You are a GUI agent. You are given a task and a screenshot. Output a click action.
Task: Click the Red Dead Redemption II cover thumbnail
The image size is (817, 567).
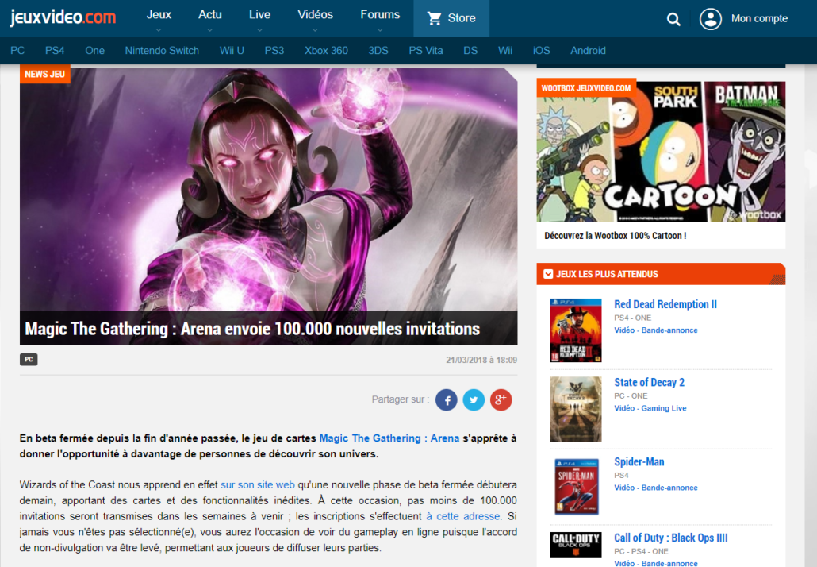coord(576,330)
